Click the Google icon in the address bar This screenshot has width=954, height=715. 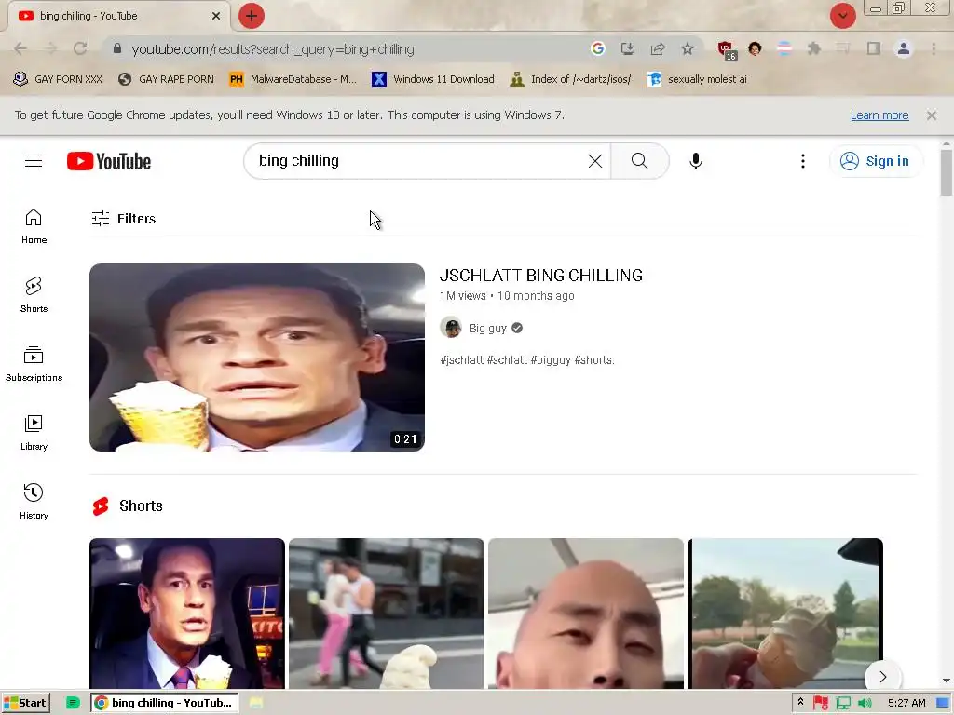pyautogui.click(x=597, y=48)
